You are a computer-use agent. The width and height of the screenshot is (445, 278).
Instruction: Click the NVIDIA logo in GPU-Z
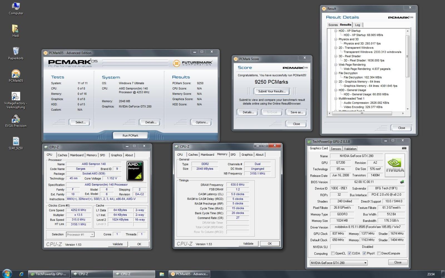[x=395, y=165]
